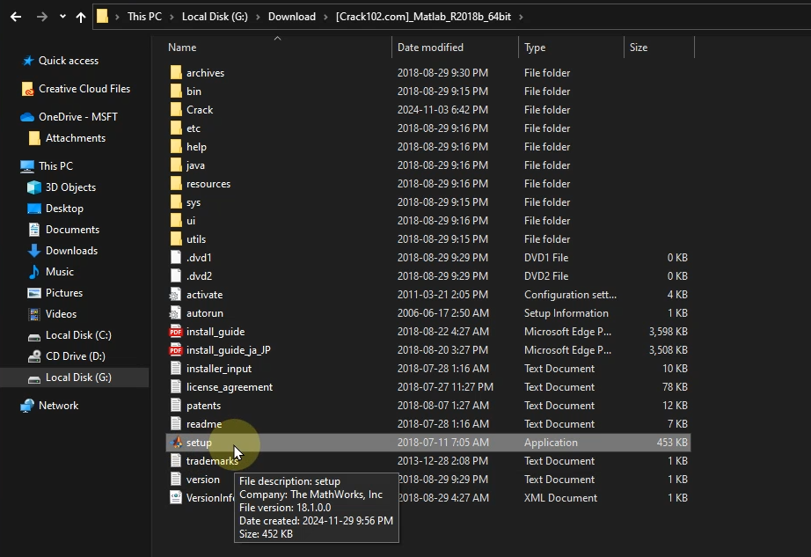Image resolution: width=811 pixels, height=557 pixels.
Task: Select the Downloads folder in sidebar
Action: click(71, 251)
